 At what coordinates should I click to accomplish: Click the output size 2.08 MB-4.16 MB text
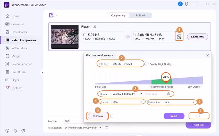pos(149,35)
